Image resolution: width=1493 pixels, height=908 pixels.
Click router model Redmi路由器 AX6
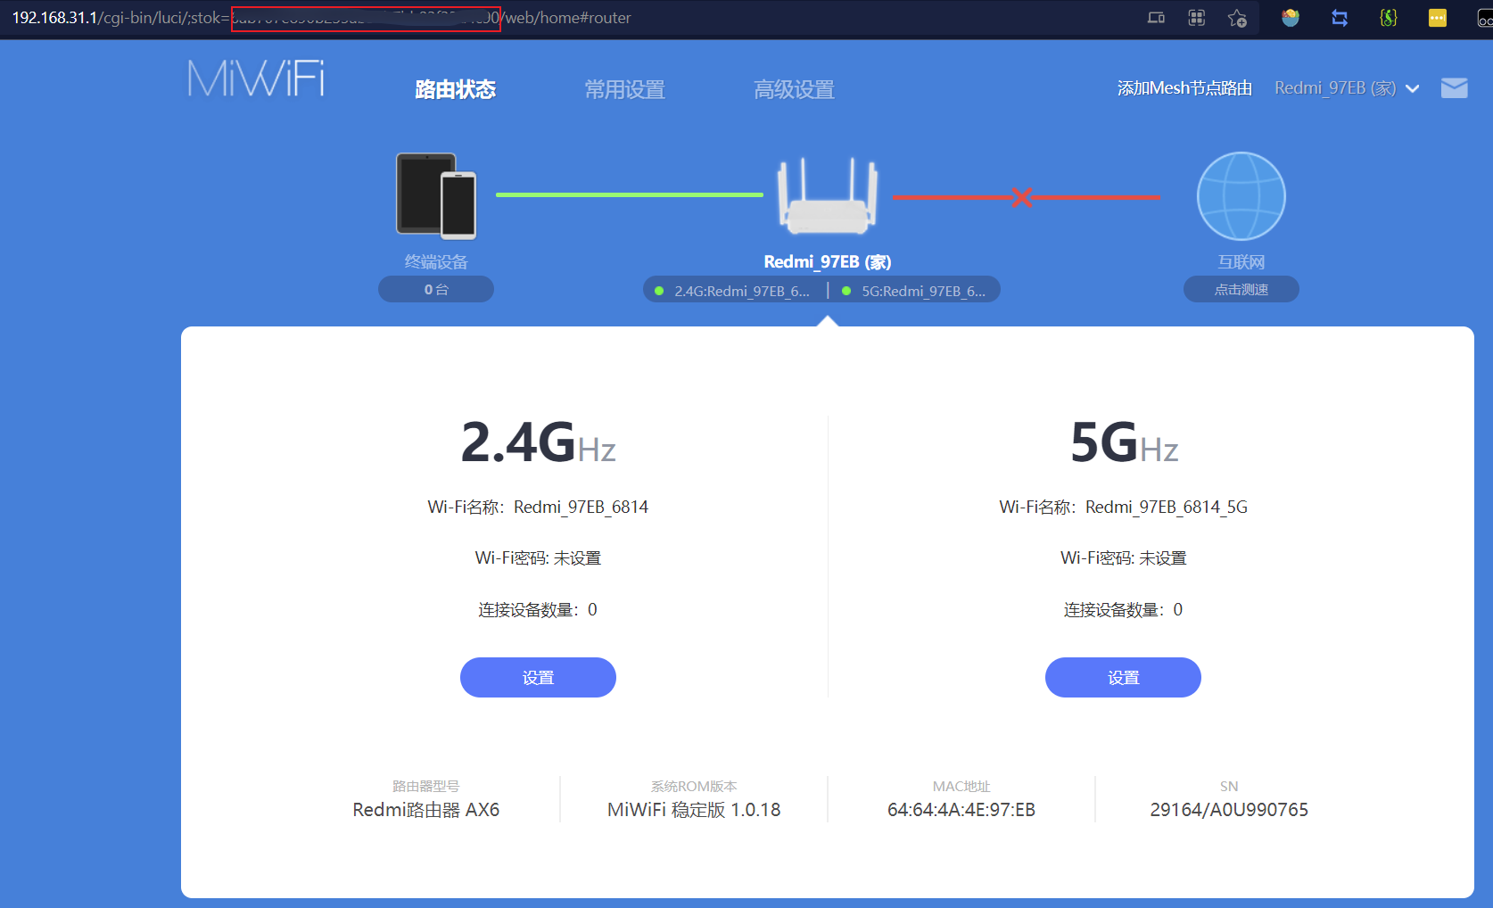click(426, 810)
